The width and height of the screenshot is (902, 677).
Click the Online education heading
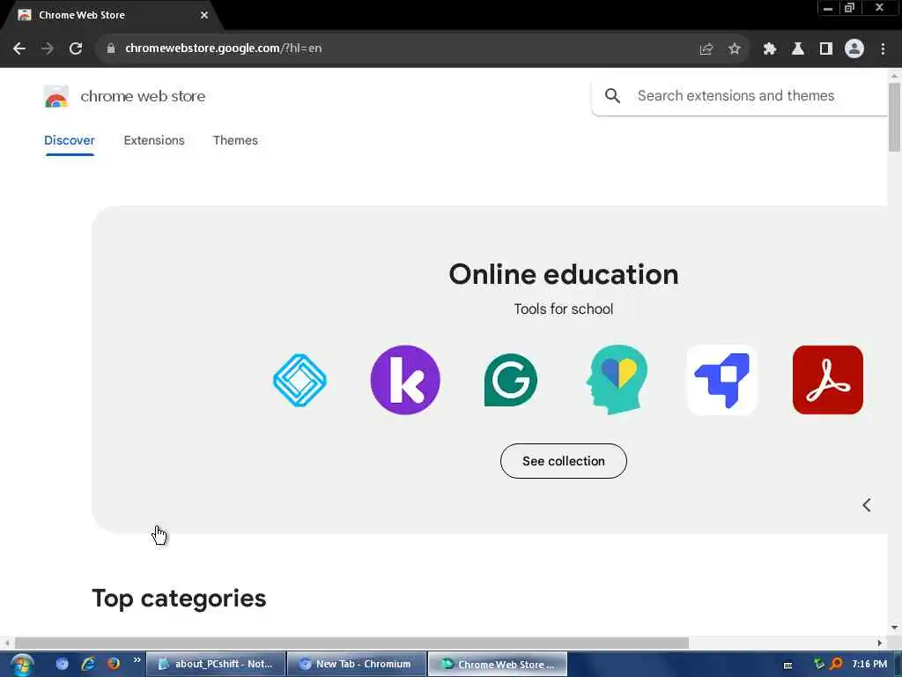563,275
